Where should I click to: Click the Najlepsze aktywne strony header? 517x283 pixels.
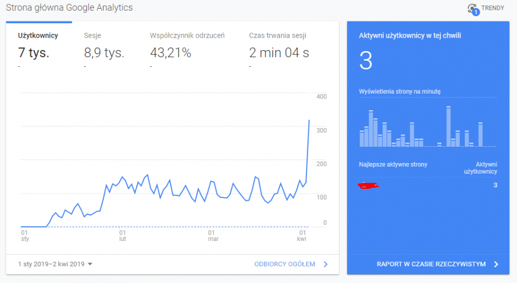[x=393, y=165]
